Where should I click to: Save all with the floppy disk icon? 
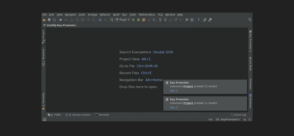tap(49, 20)
